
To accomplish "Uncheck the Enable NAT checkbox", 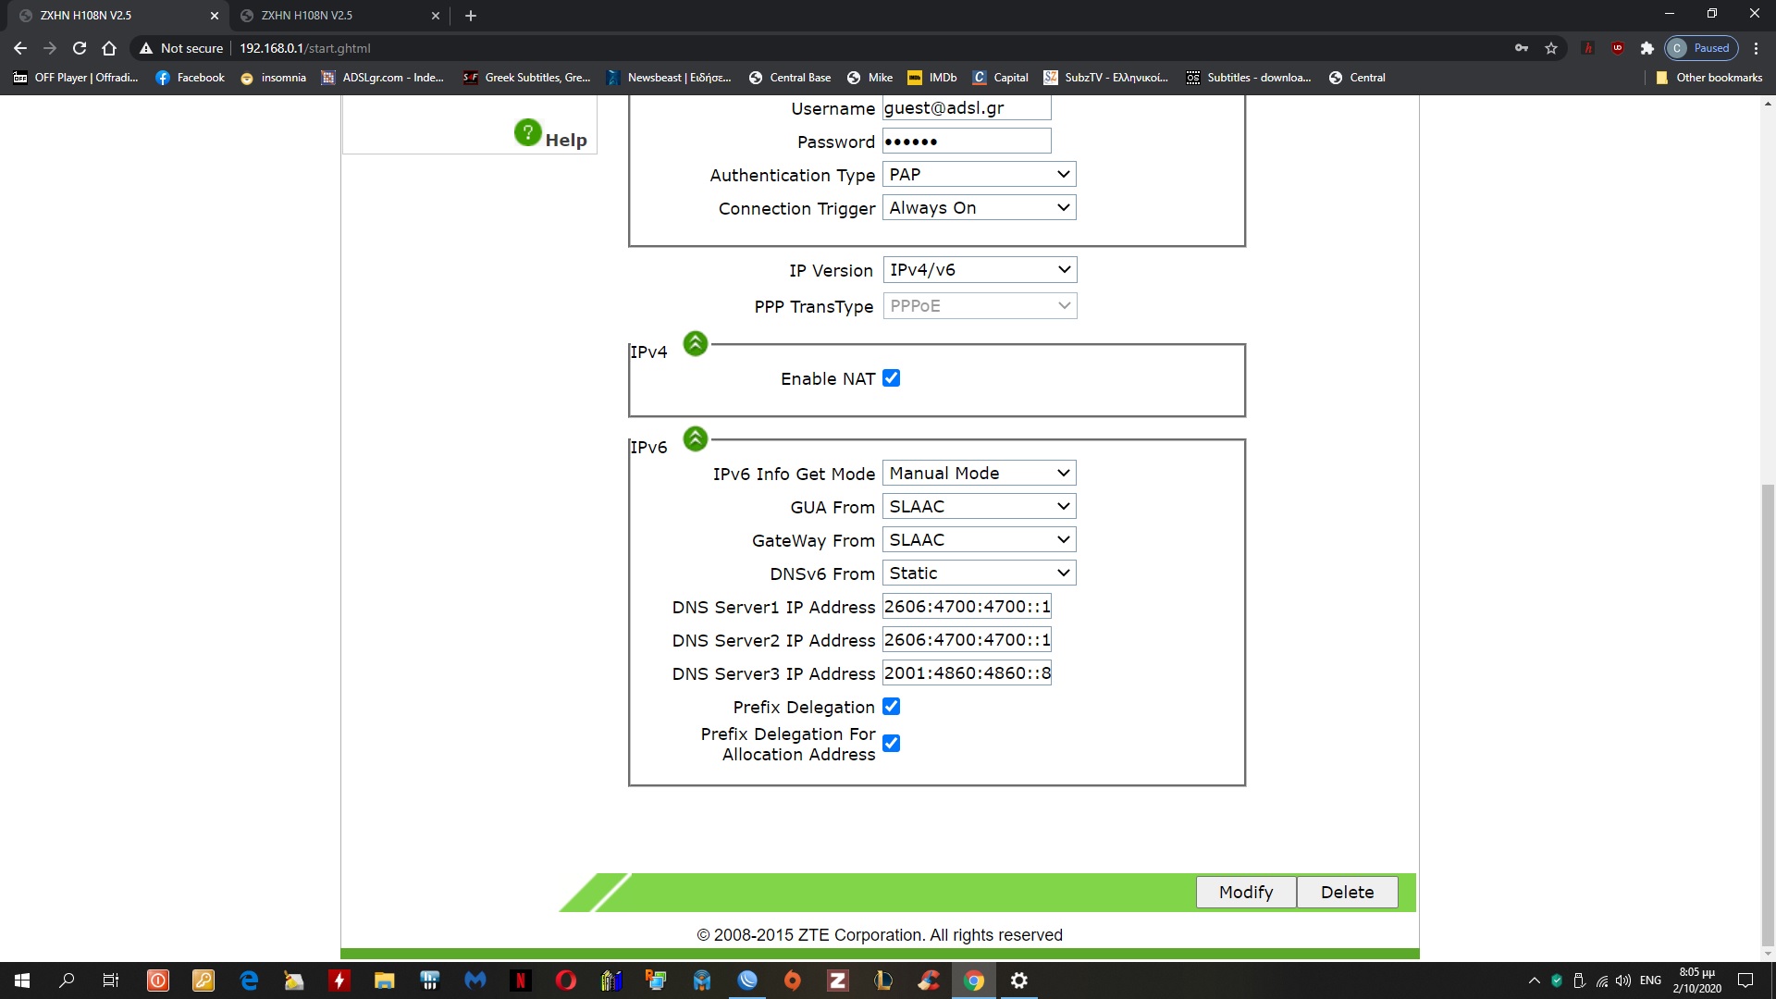I will pyautogui.click(x=891, y=378).
